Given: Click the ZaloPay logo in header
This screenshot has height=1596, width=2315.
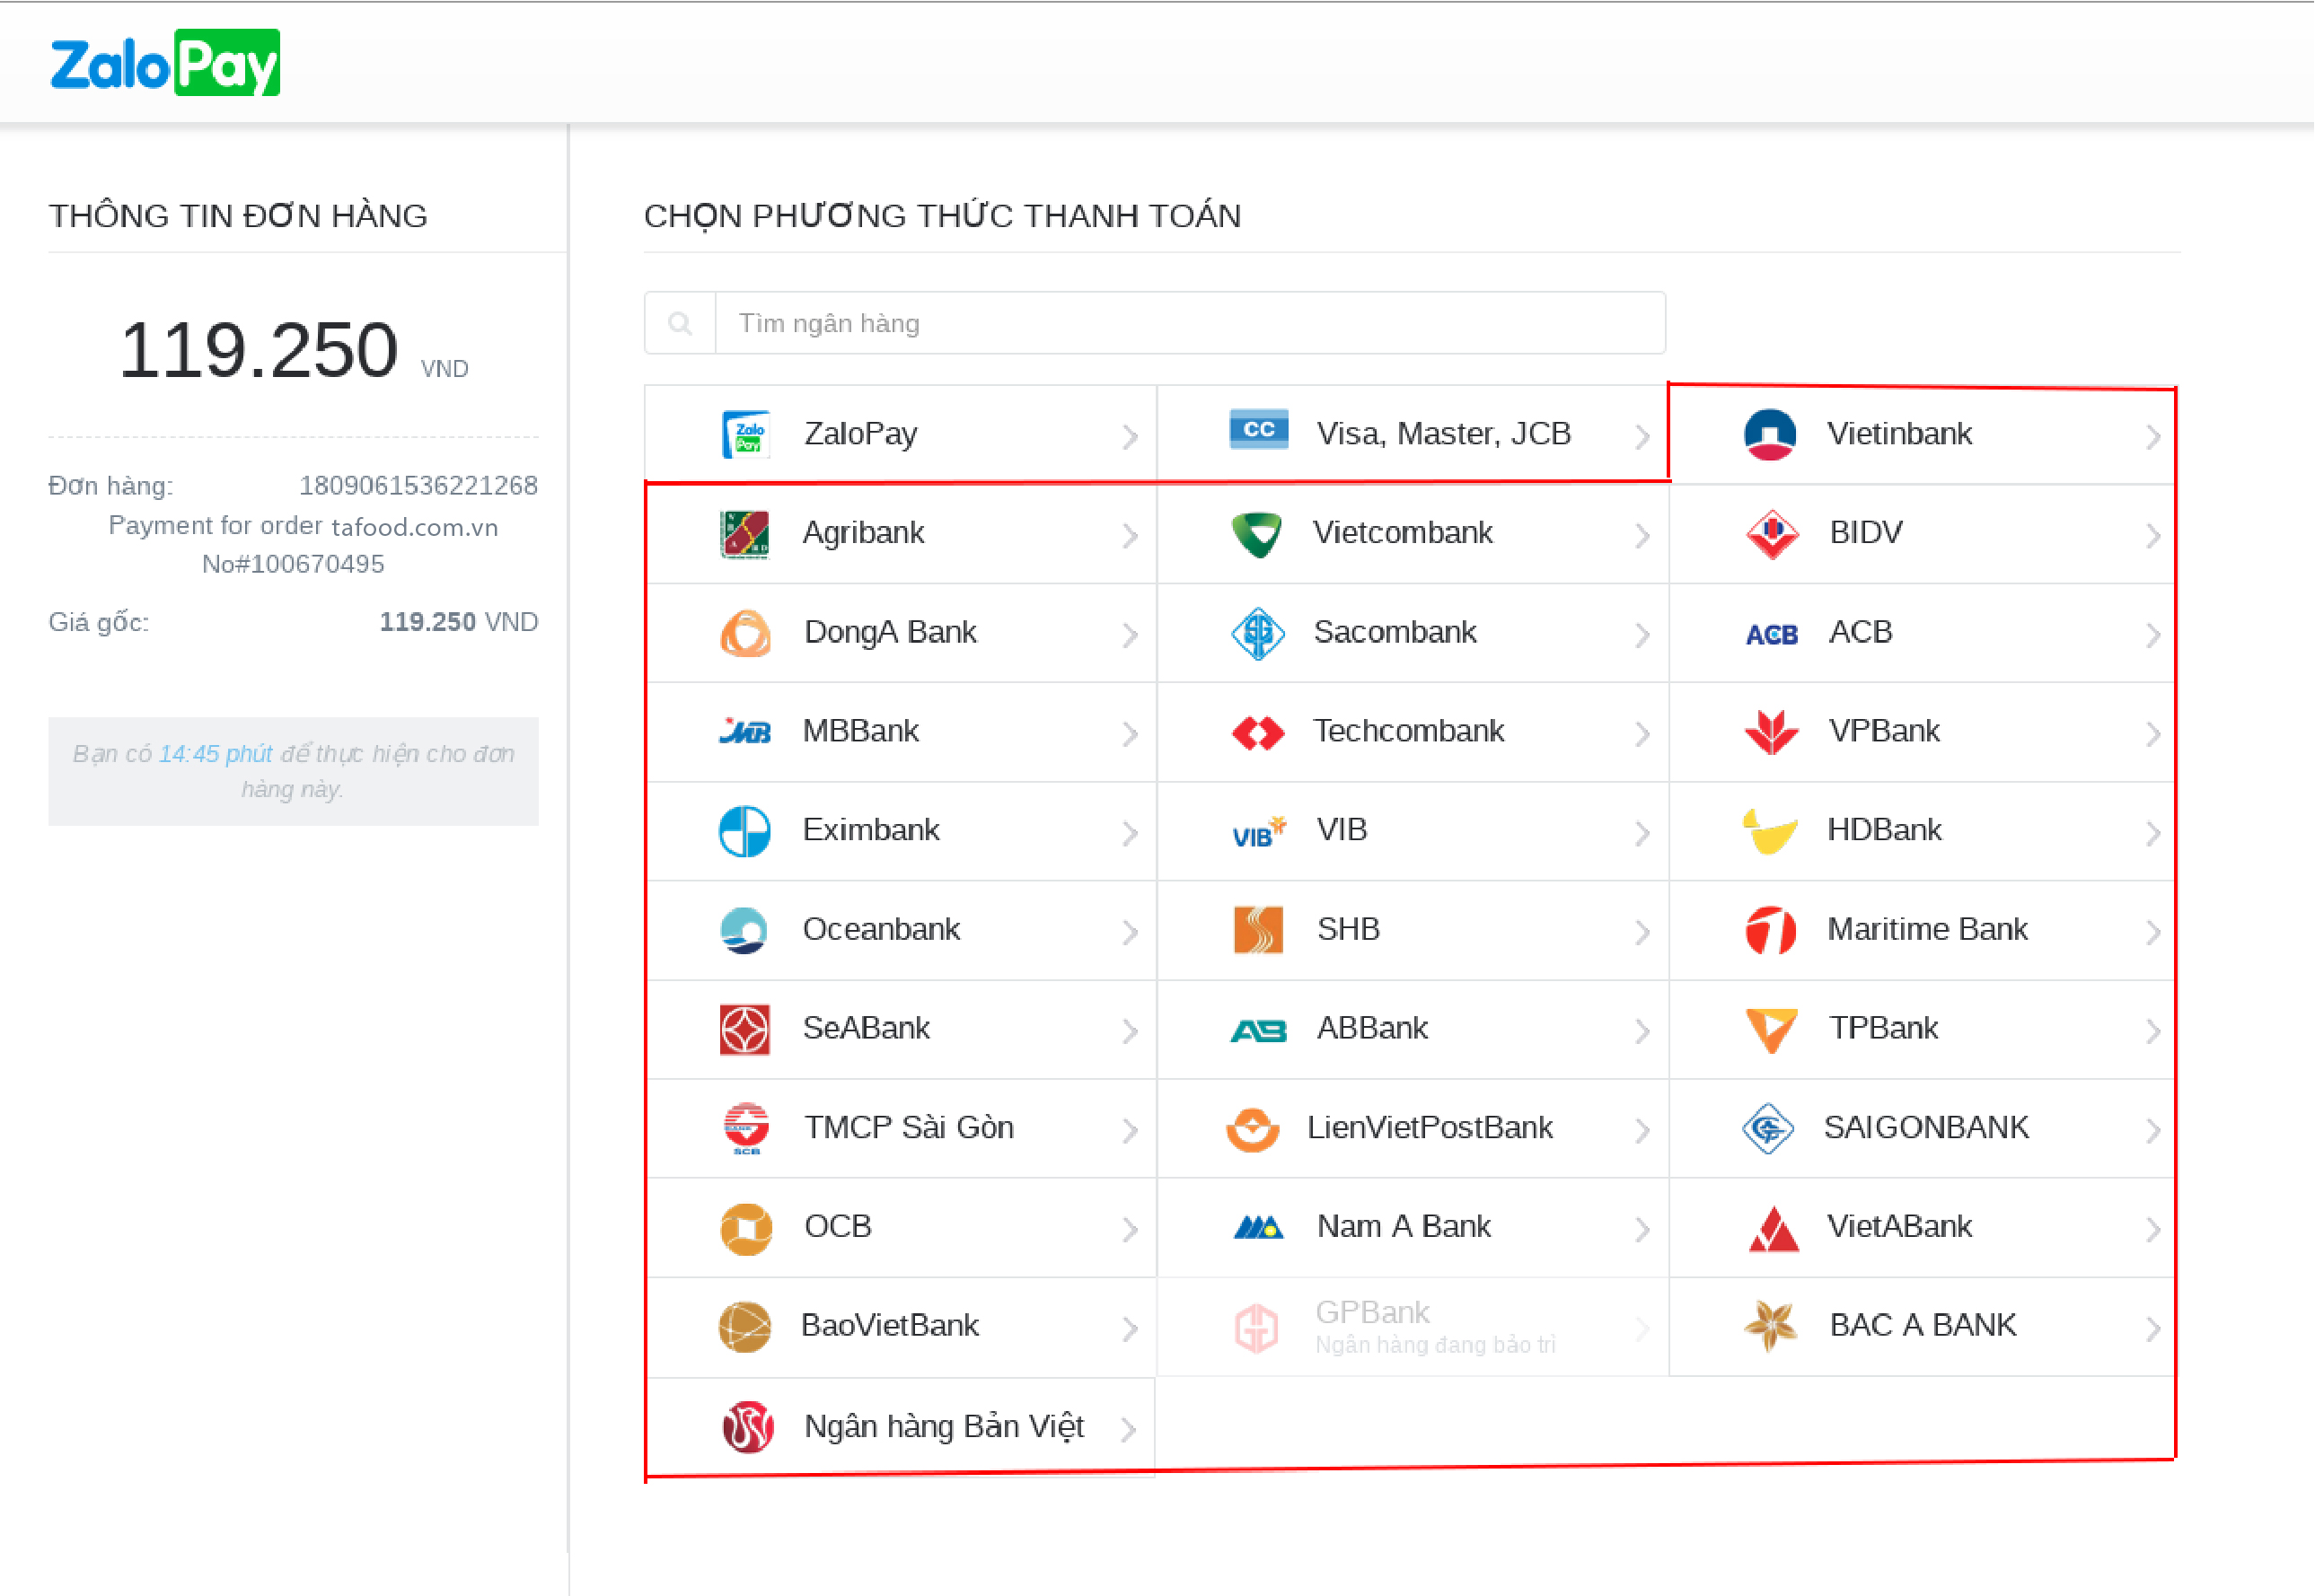Looking at the screenshot, I should click(165, 63).
